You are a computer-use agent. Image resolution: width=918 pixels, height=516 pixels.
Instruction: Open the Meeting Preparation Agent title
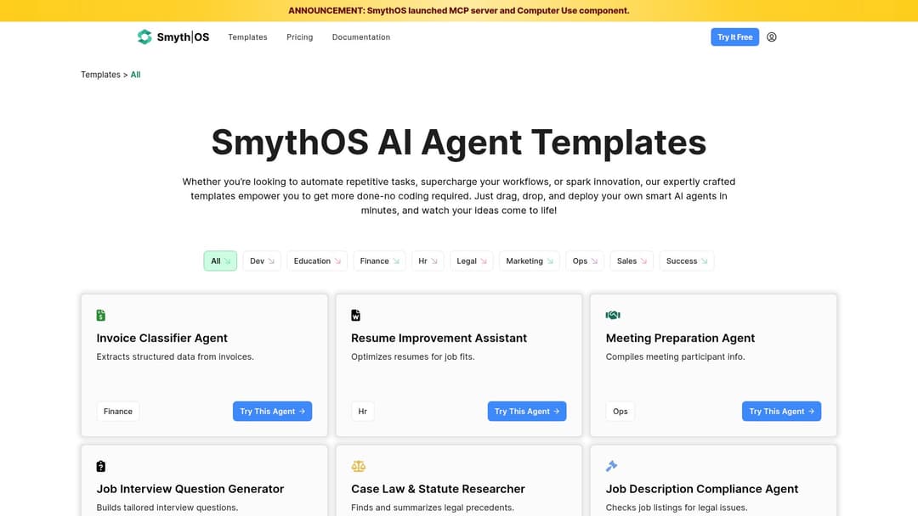pyautogui.click(x=680, y=338)
